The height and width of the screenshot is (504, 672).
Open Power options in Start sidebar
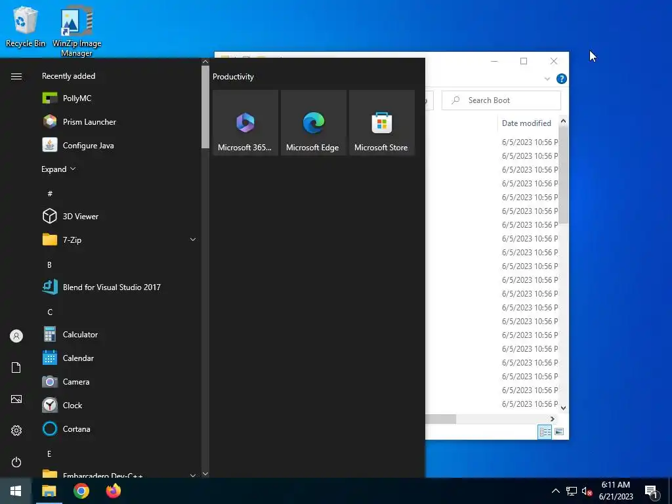tap(16, 462)
